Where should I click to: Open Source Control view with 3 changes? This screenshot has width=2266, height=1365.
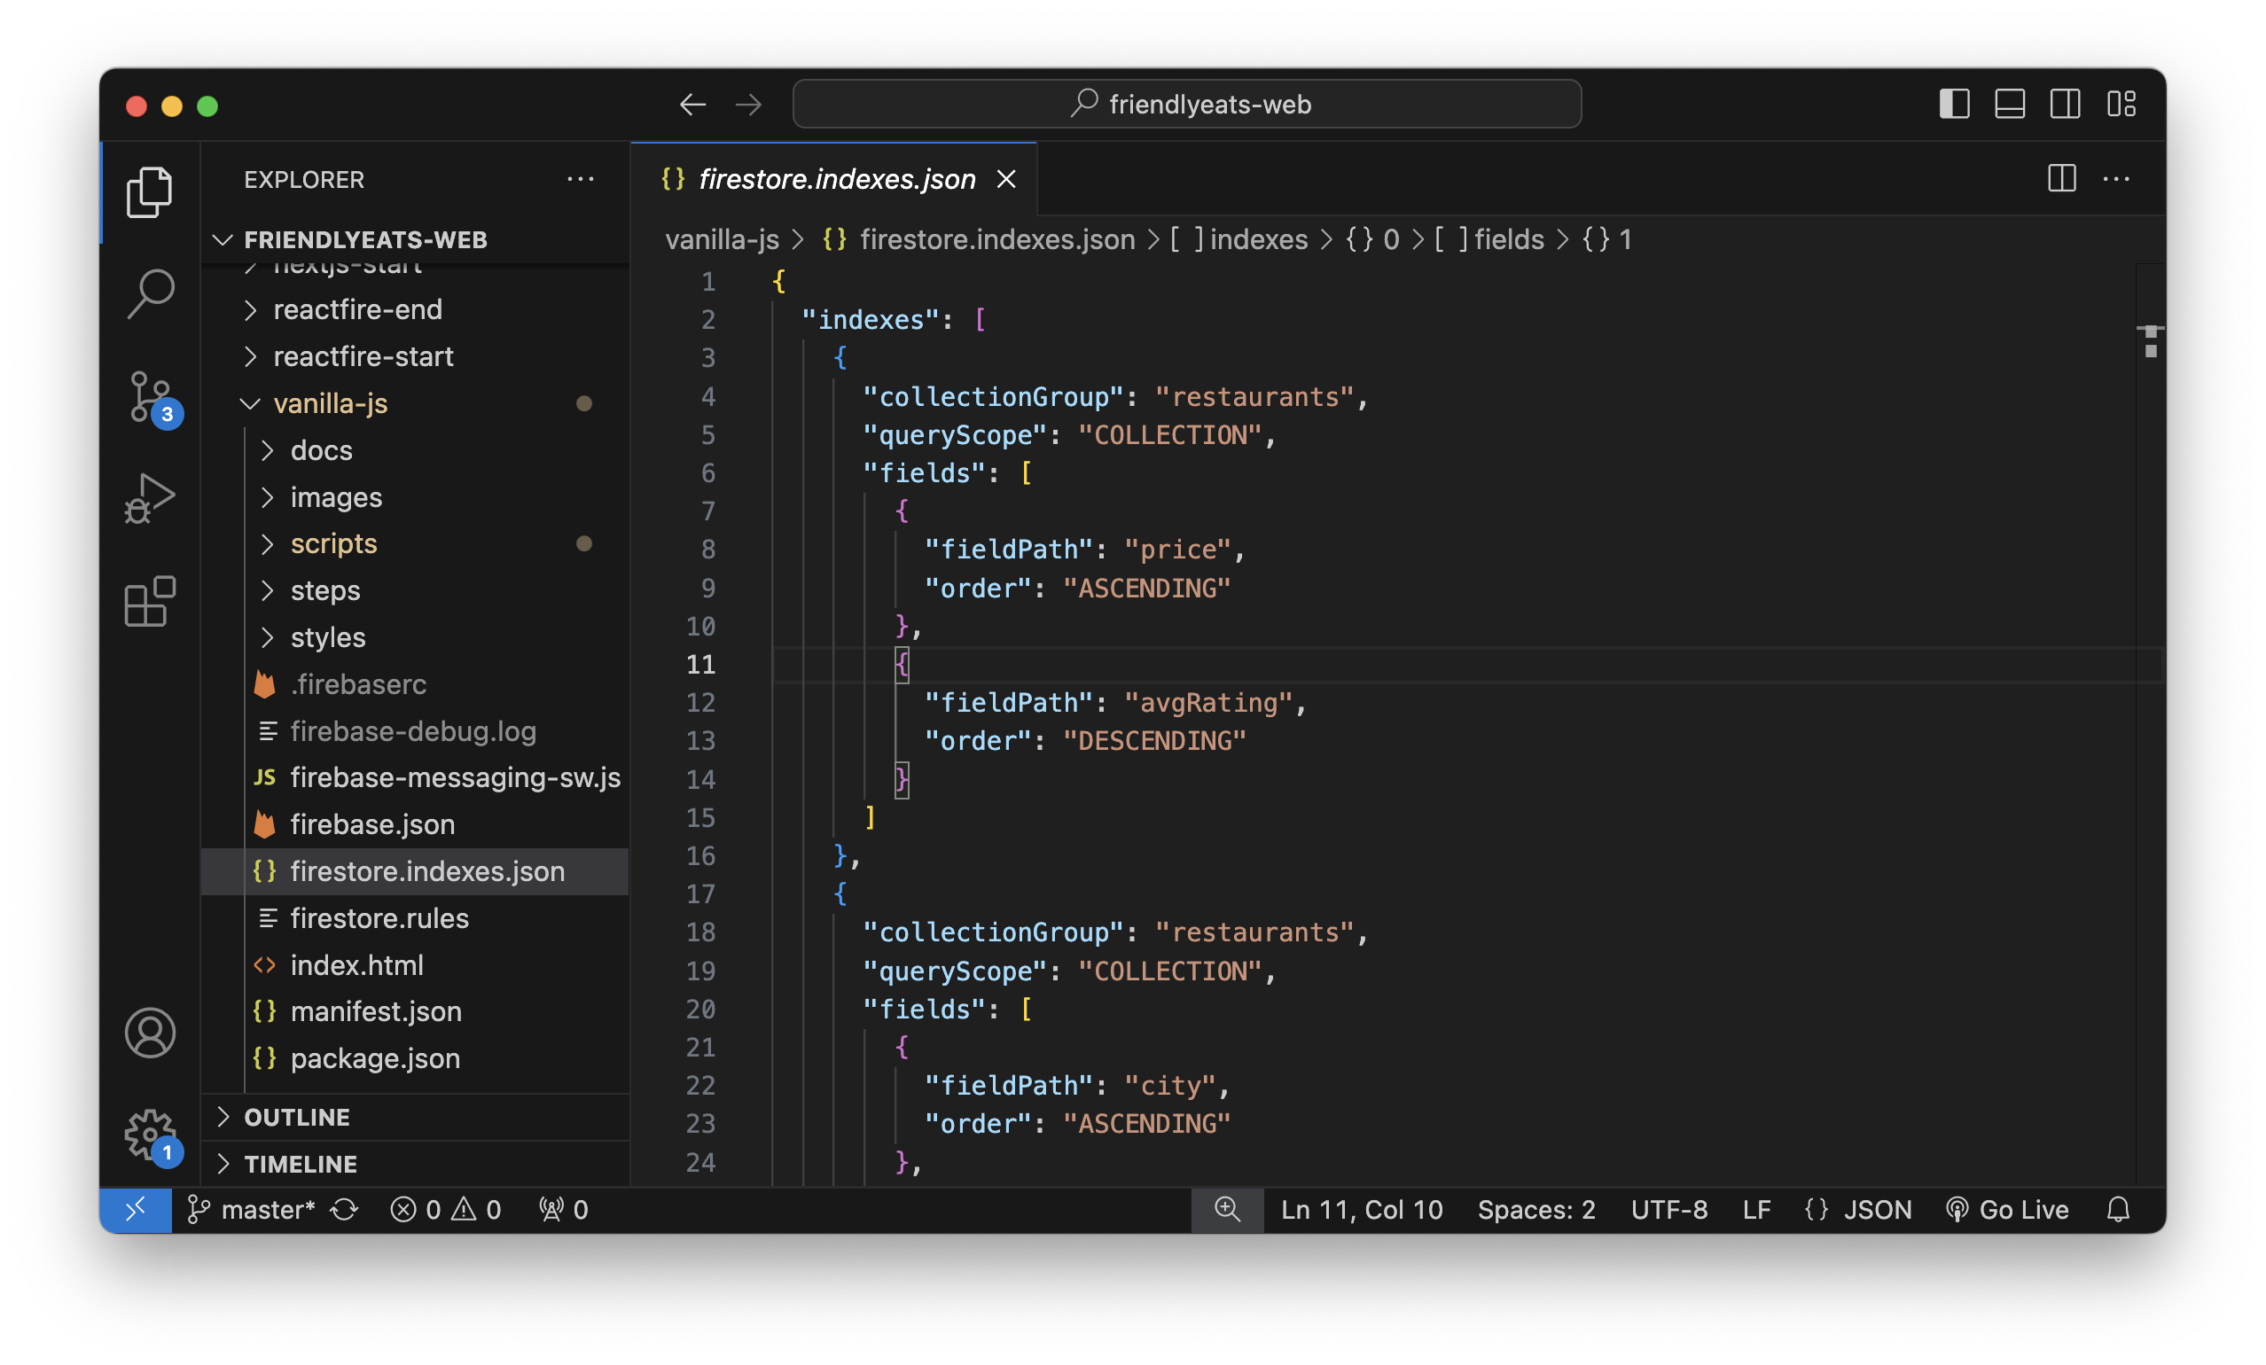click(x=150, y=398)
